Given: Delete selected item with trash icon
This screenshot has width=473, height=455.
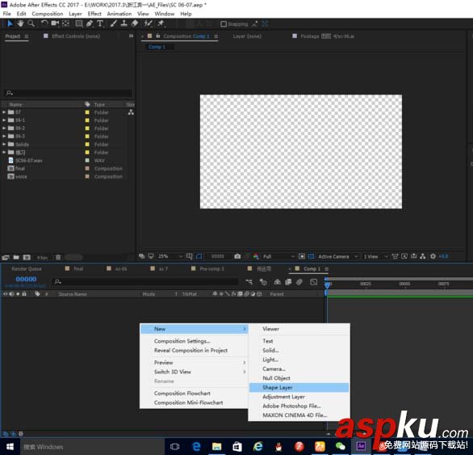Looking at the screenshot, I should (x=58, y=258).
